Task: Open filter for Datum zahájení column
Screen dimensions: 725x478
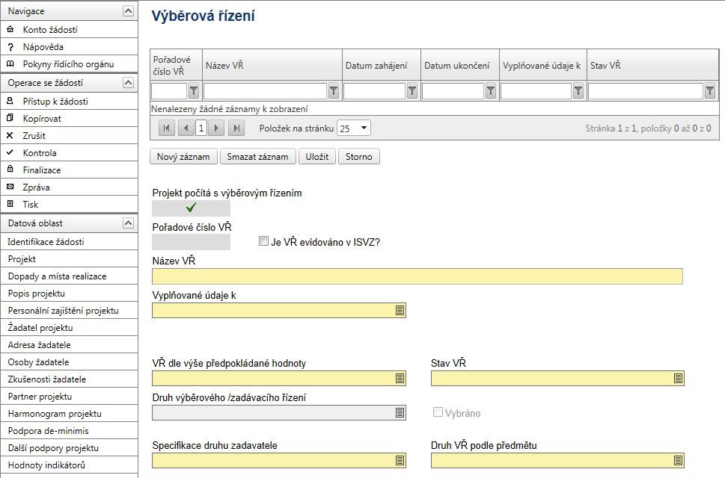Action: [412, 91]
